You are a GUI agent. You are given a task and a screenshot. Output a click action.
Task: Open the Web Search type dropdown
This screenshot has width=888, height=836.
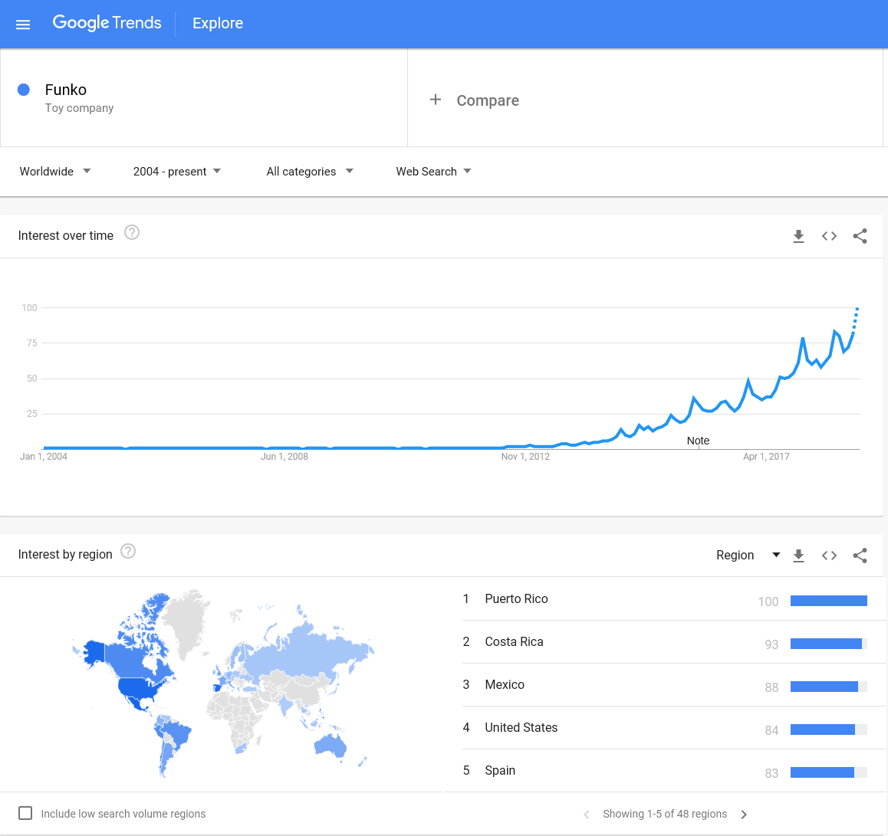tap(433, 171)
